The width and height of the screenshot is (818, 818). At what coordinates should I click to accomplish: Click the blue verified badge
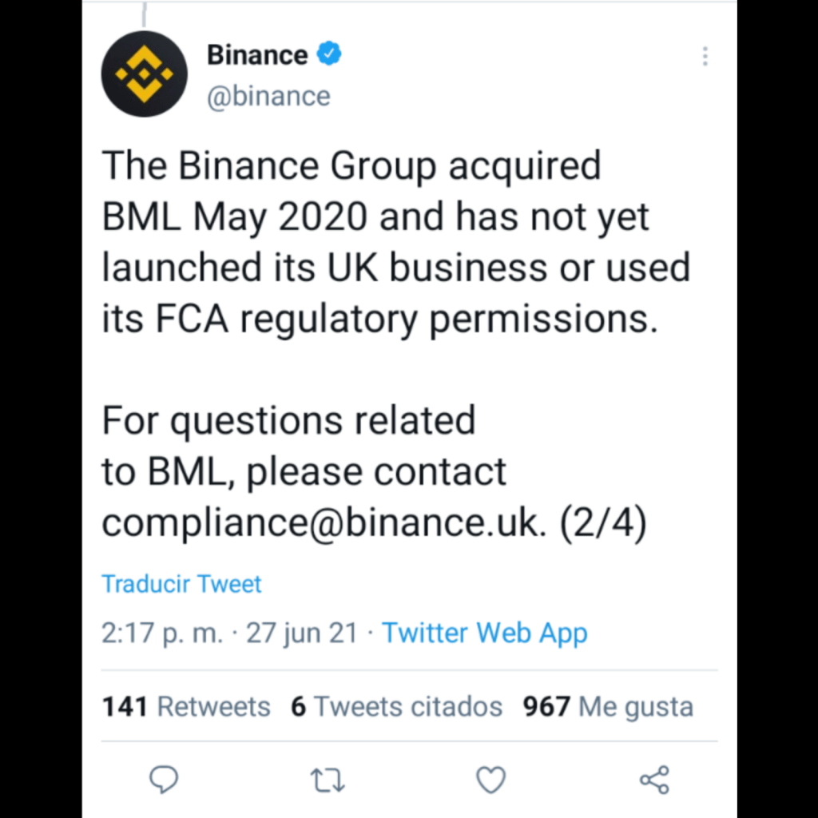tap(329, 54)
